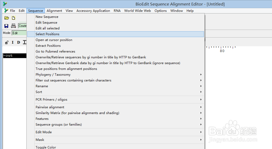272x149 pixels.
Task: Open the Window menu
Action: point(177,11)
